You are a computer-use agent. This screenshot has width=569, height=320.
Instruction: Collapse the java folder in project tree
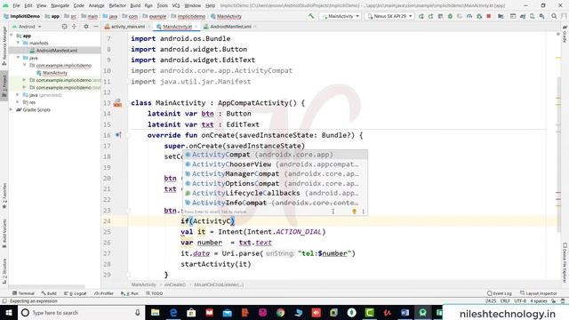pyautogui.click(x=18, y=58)
